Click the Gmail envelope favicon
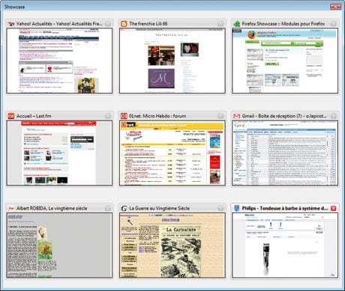Image resolution: width=345 pixels, height=291 pixels. pos(236,116)
